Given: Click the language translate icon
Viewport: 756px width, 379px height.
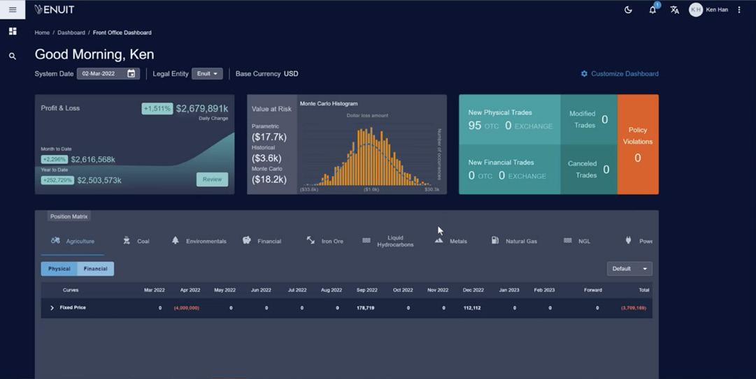Looking at the screenshot, I should [674, 10].
